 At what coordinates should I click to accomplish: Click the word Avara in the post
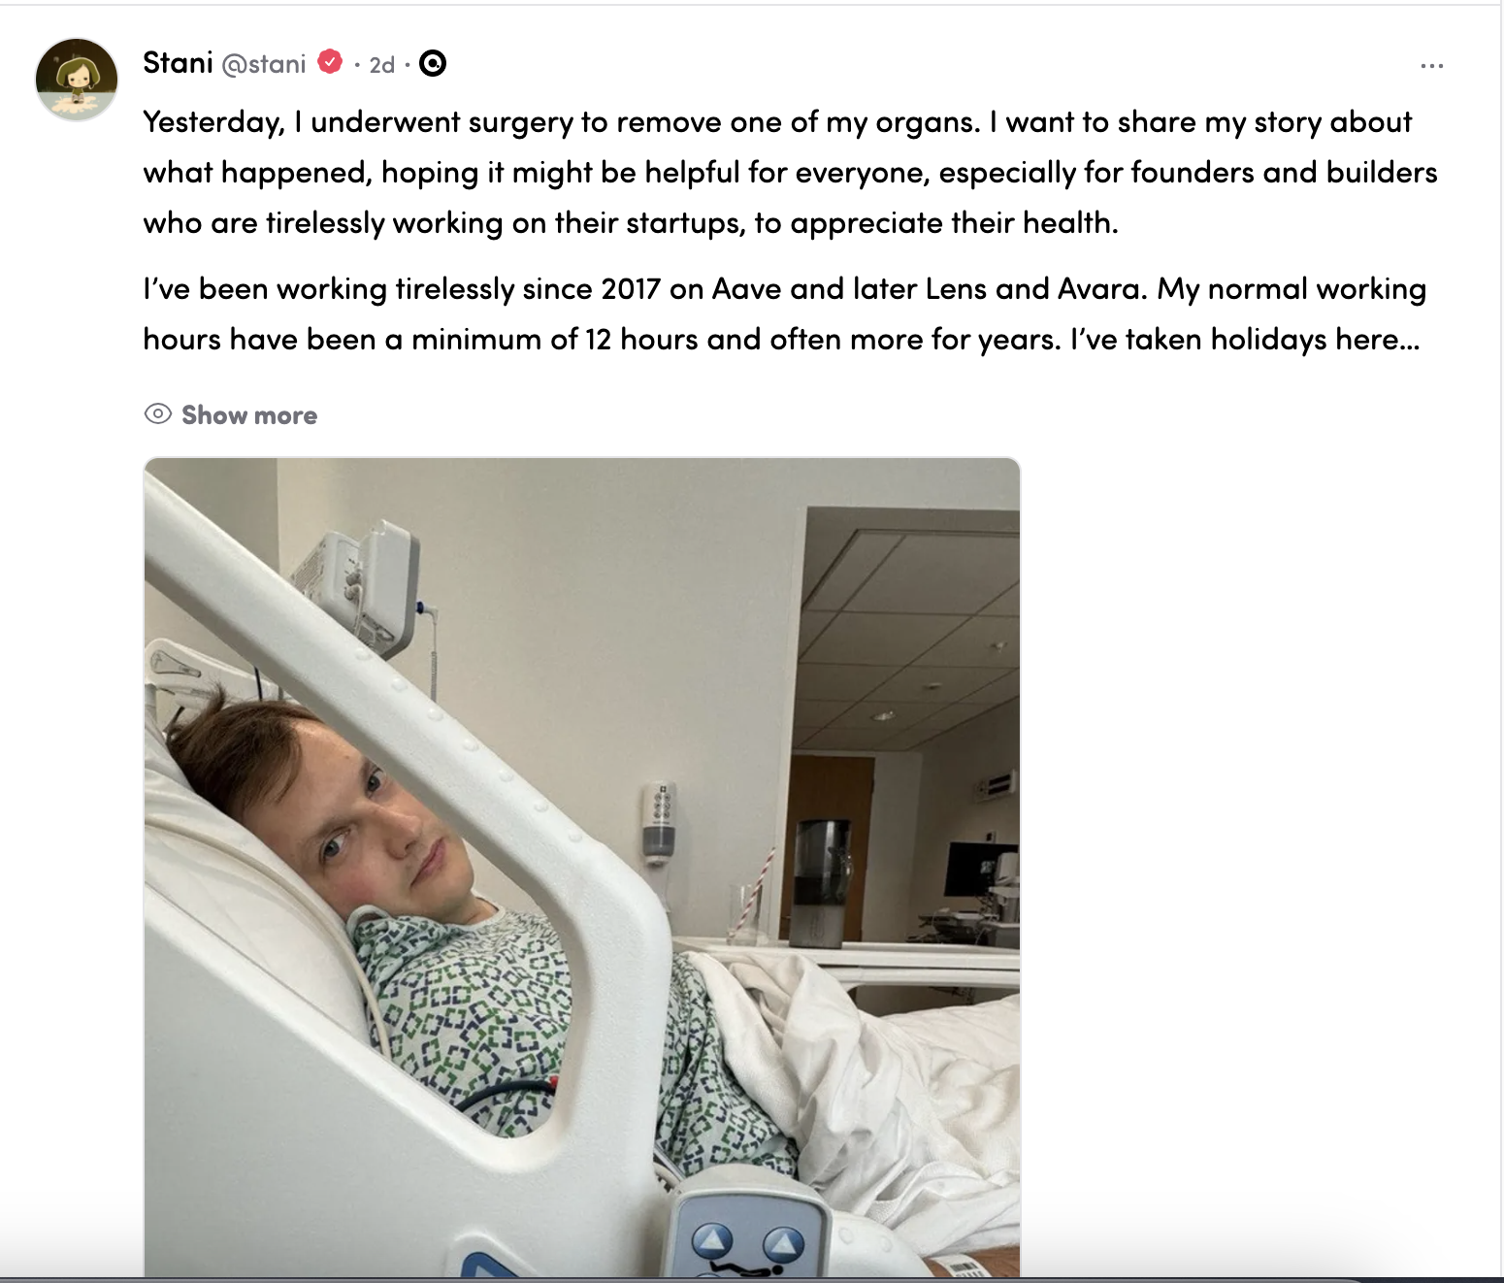click(1099, 289)
